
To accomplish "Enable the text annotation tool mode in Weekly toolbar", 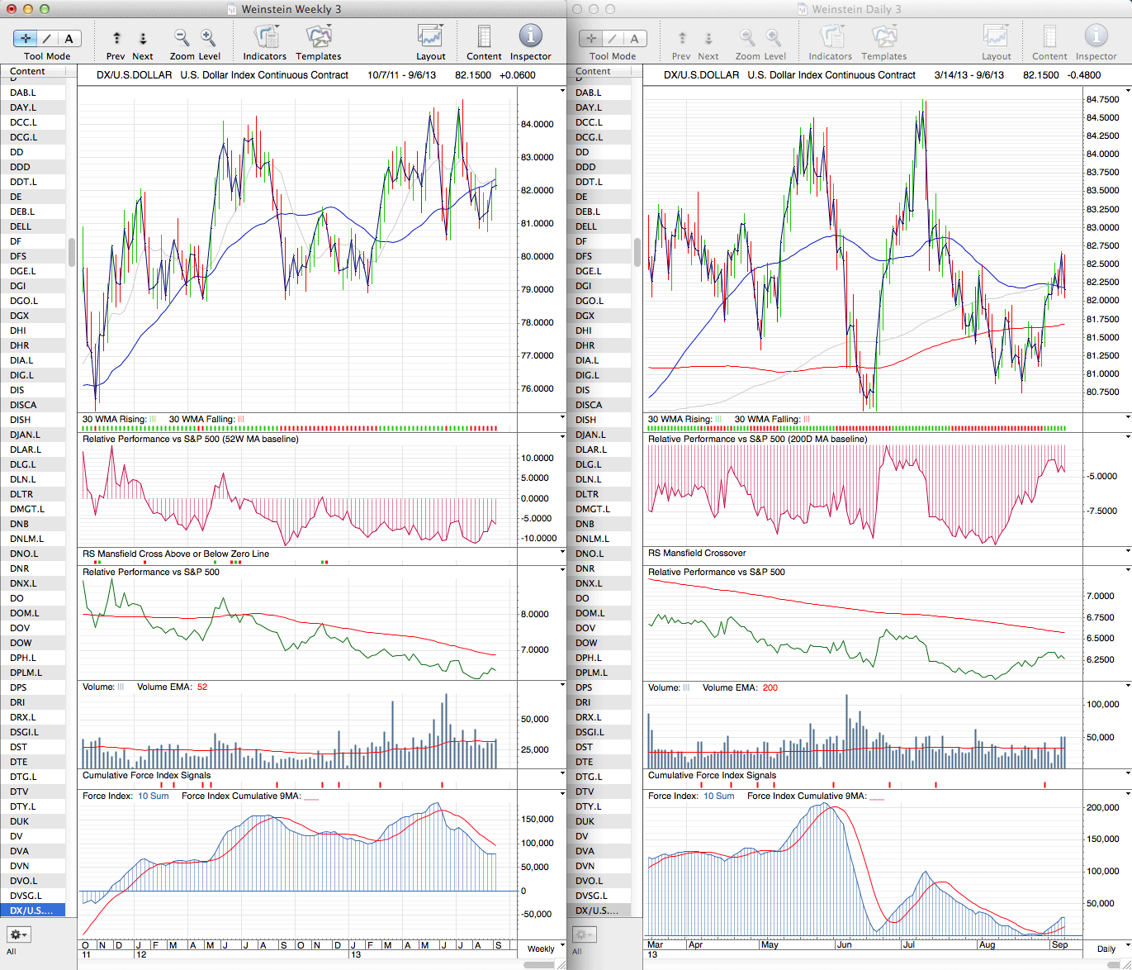I will pos(69,39).
